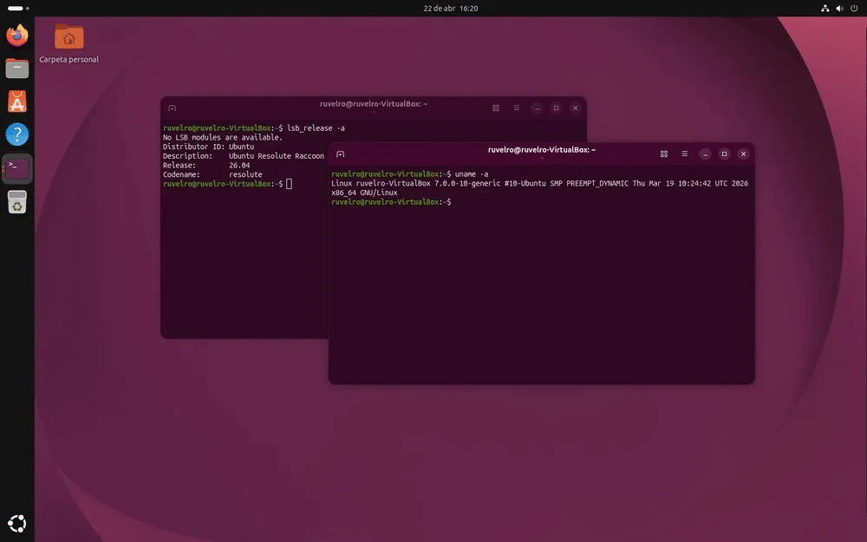Viewport: 867px width, 542px height.
Task: Open the power menu icon in top bar
Action: point(854,9)
